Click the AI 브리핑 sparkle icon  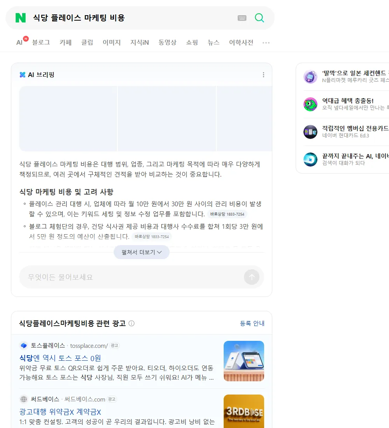pyautogui.click(x=23, y=75)
